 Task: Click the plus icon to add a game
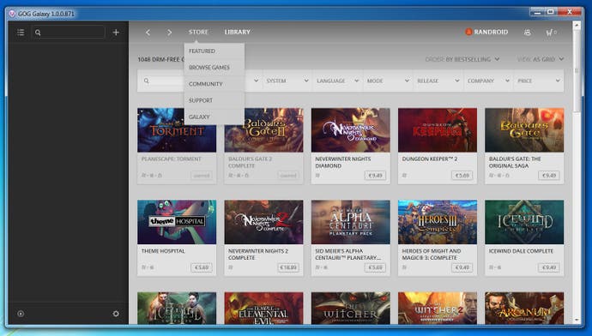coord(116,33)
